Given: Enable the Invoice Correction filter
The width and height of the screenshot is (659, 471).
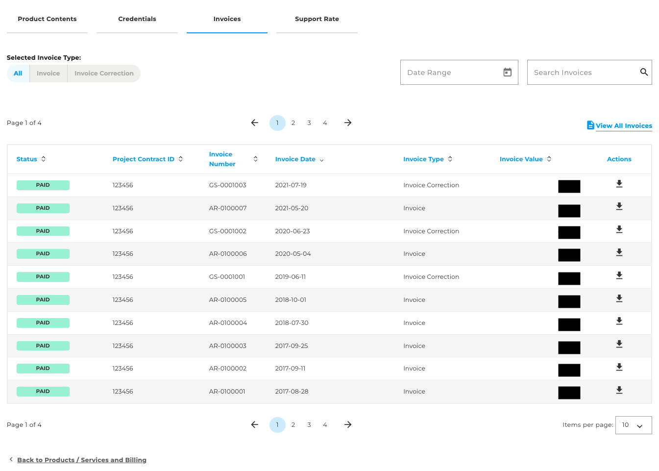Looking at the screenshot, I should [x=103, y=73].
